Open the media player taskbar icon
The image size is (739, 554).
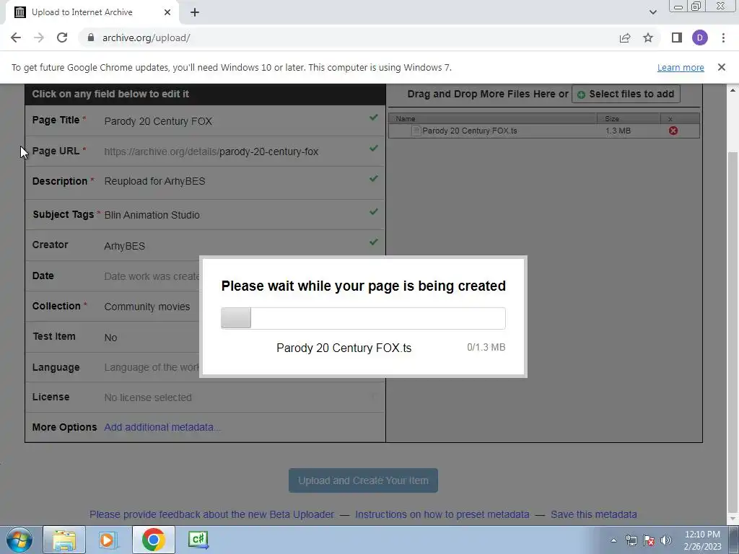pos(108,540)
